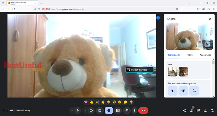This screenshot has height=116, width=217.
Task: Toggle the emoji reactions button
Action: [x=109, y=111]
